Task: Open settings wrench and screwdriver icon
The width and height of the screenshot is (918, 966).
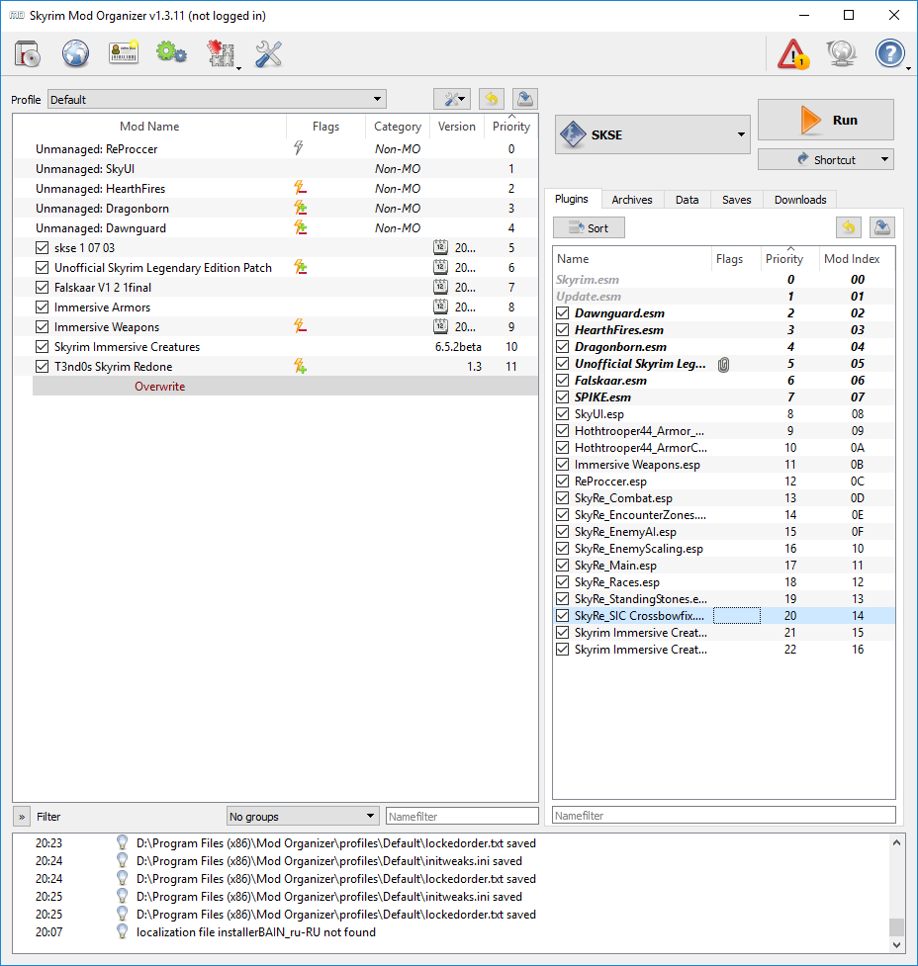Action: 269,53
